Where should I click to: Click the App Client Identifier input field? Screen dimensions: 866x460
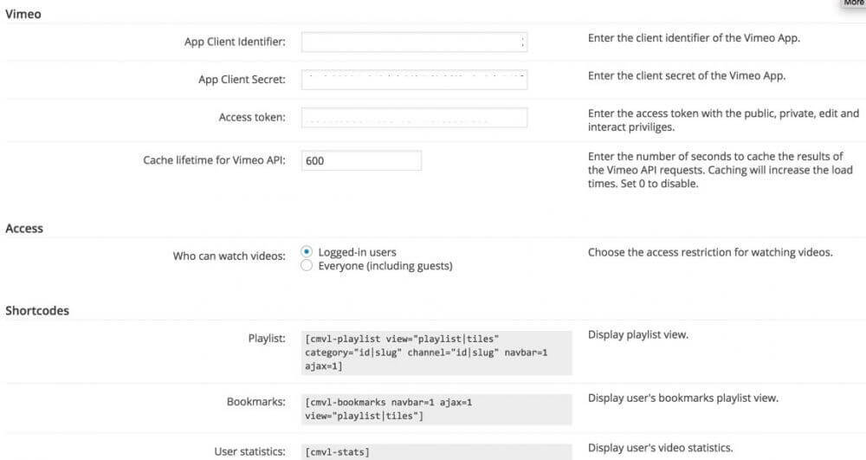(414, 42)
